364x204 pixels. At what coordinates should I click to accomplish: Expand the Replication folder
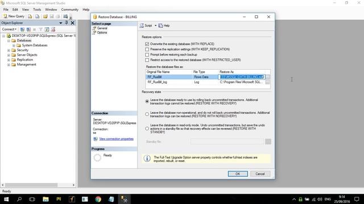pyautogui.click(x=9, y=60)
